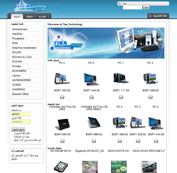Open قائمة المشتريات shopping list
The width and height of the screenshot is (177, 173).
[160, 16]
